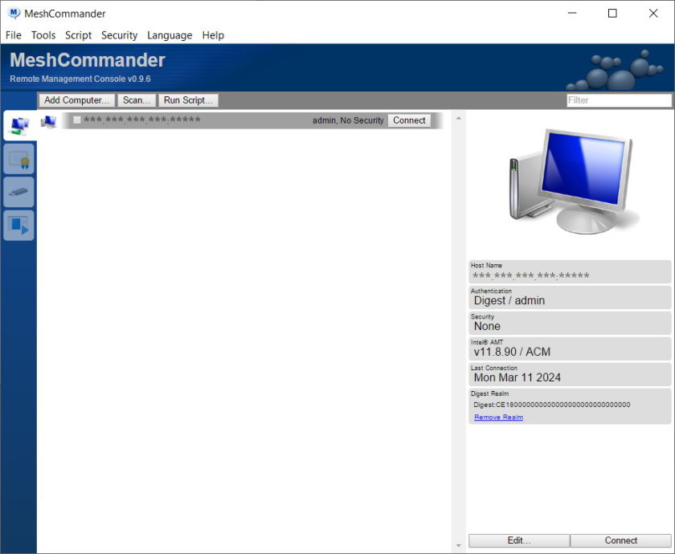Click the Remove Realm link
The width and height of the screenshot is (675, 554).
[498, 418]
